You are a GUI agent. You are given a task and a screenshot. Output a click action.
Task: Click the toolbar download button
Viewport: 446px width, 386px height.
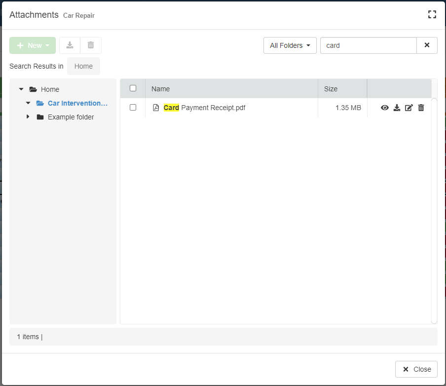(70, 45)
